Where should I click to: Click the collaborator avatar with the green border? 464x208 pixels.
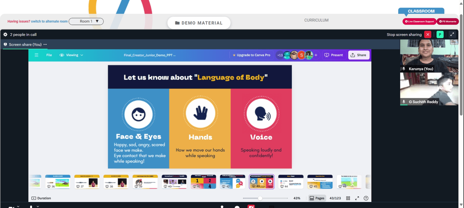(x=309, y=55)
